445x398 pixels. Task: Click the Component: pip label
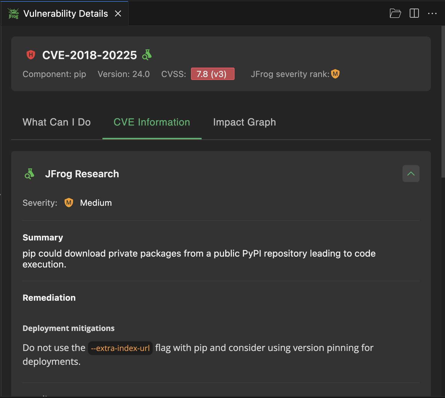click(54, 74)
